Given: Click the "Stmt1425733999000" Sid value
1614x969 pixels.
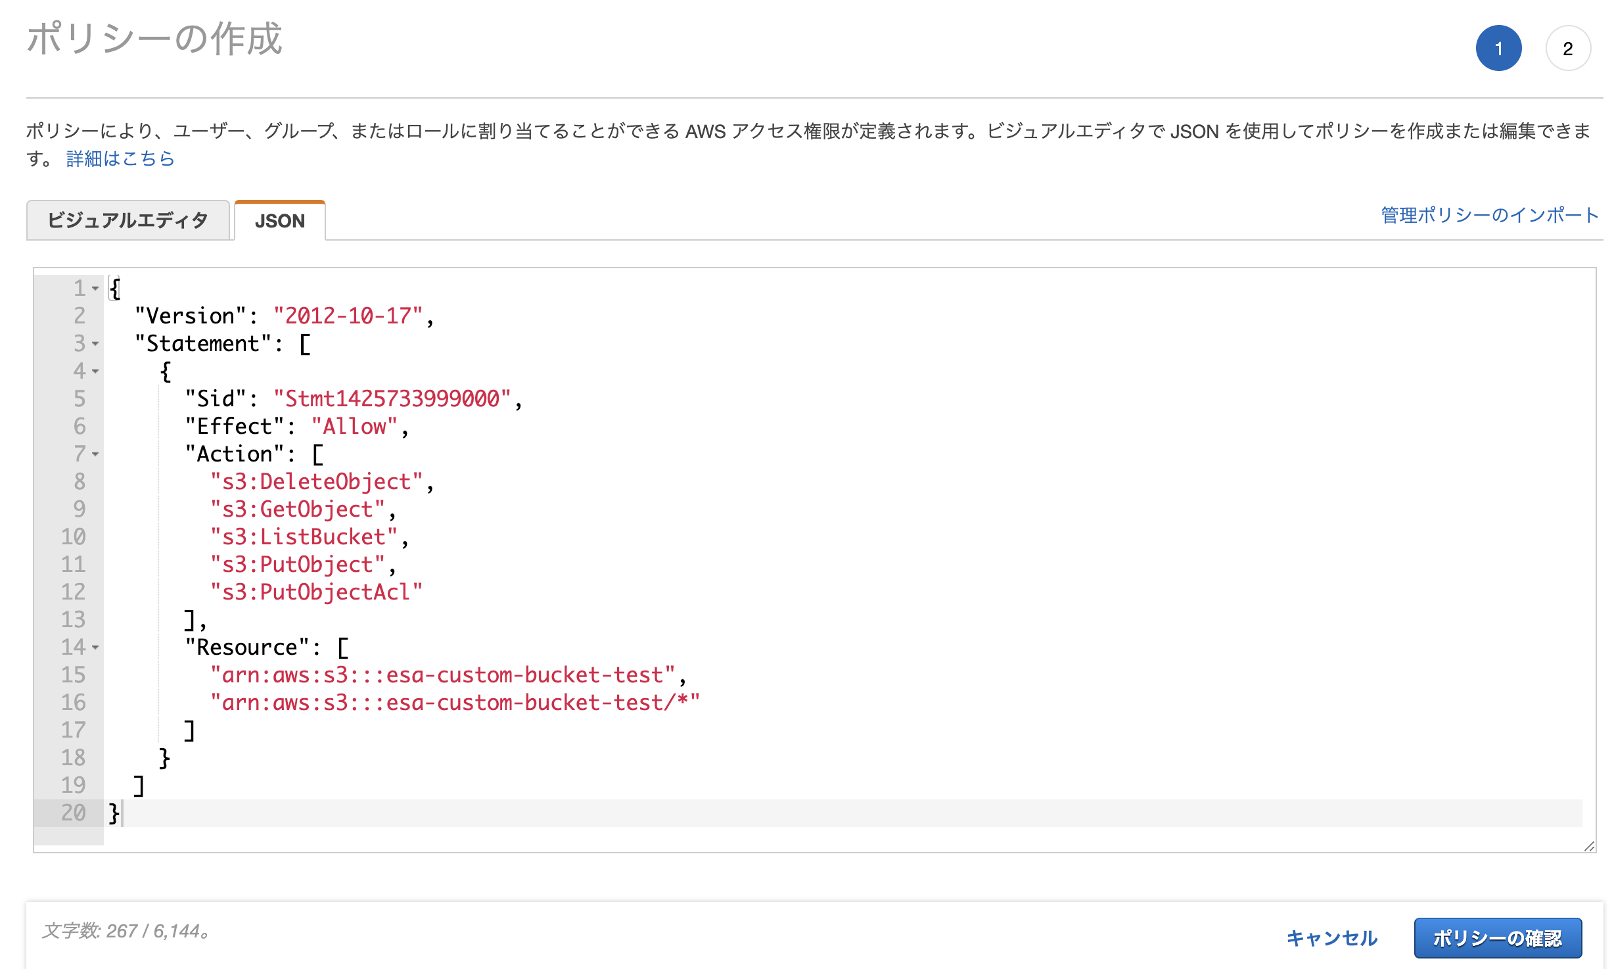Looking at the screenshot, I should point(392,399).
